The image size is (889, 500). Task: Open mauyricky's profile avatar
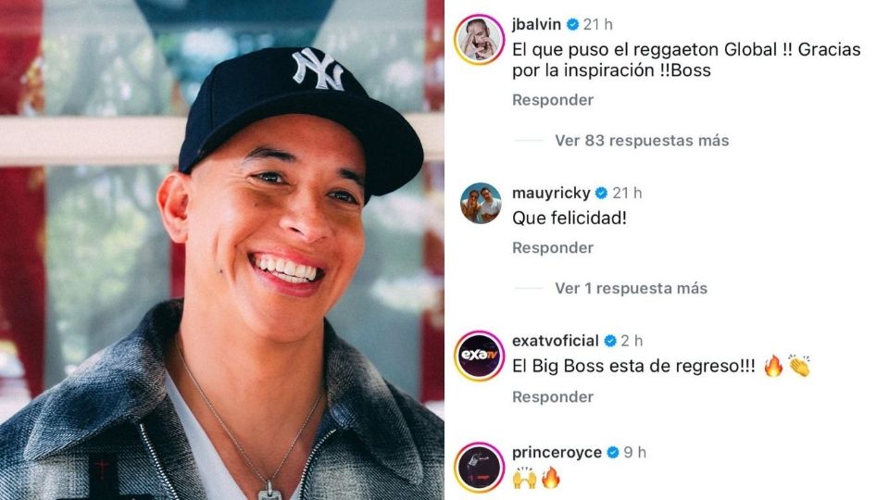(x=481, y=203)
